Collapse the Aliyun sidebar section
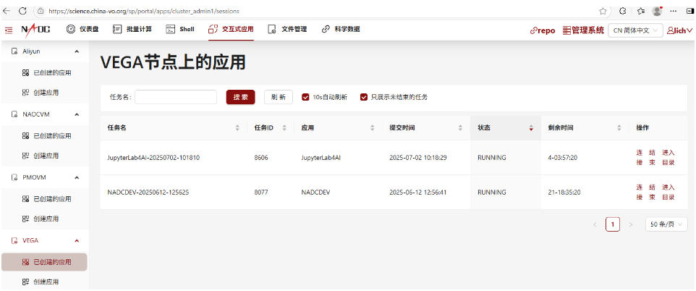Screen dimensions: 696x291 coord(77,51)
